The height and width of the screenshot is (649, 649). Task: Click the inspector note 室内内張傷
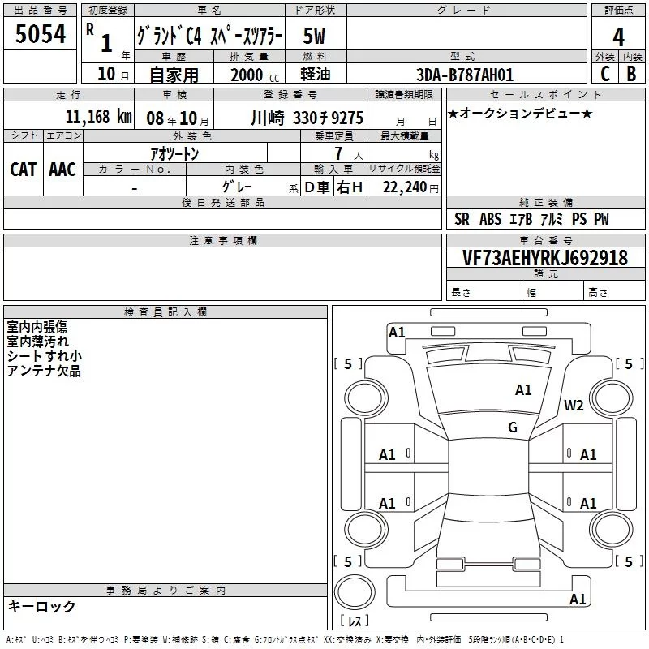(37, 327)
